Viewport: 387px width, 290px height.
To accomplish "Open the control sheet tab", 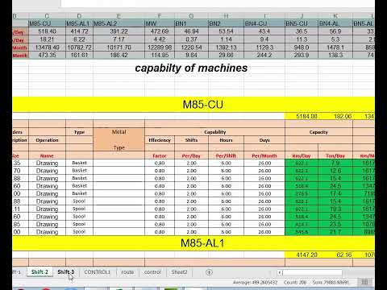I will 152,272.
